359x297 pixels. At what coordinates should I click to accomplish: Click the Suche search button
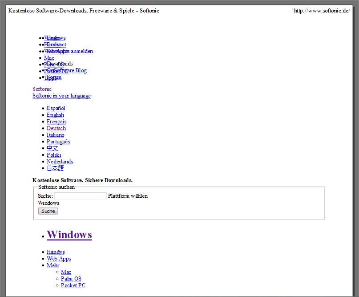tap(48, 211)
